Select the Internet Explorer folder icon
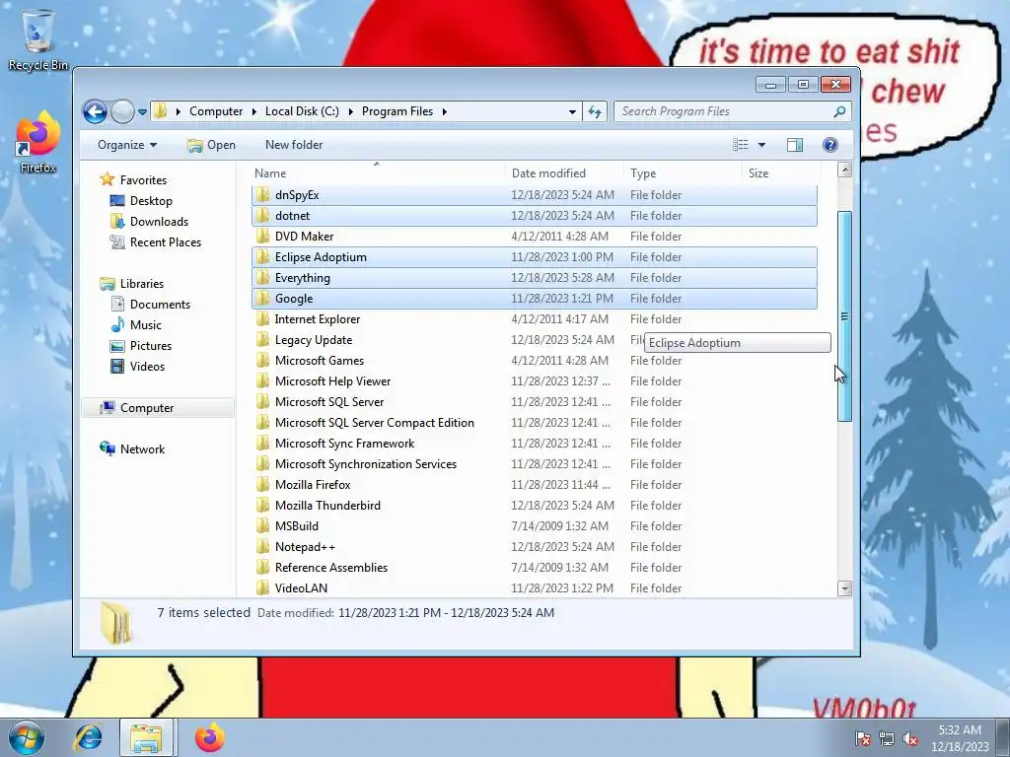1010x757 pixels. pos(262,319)
